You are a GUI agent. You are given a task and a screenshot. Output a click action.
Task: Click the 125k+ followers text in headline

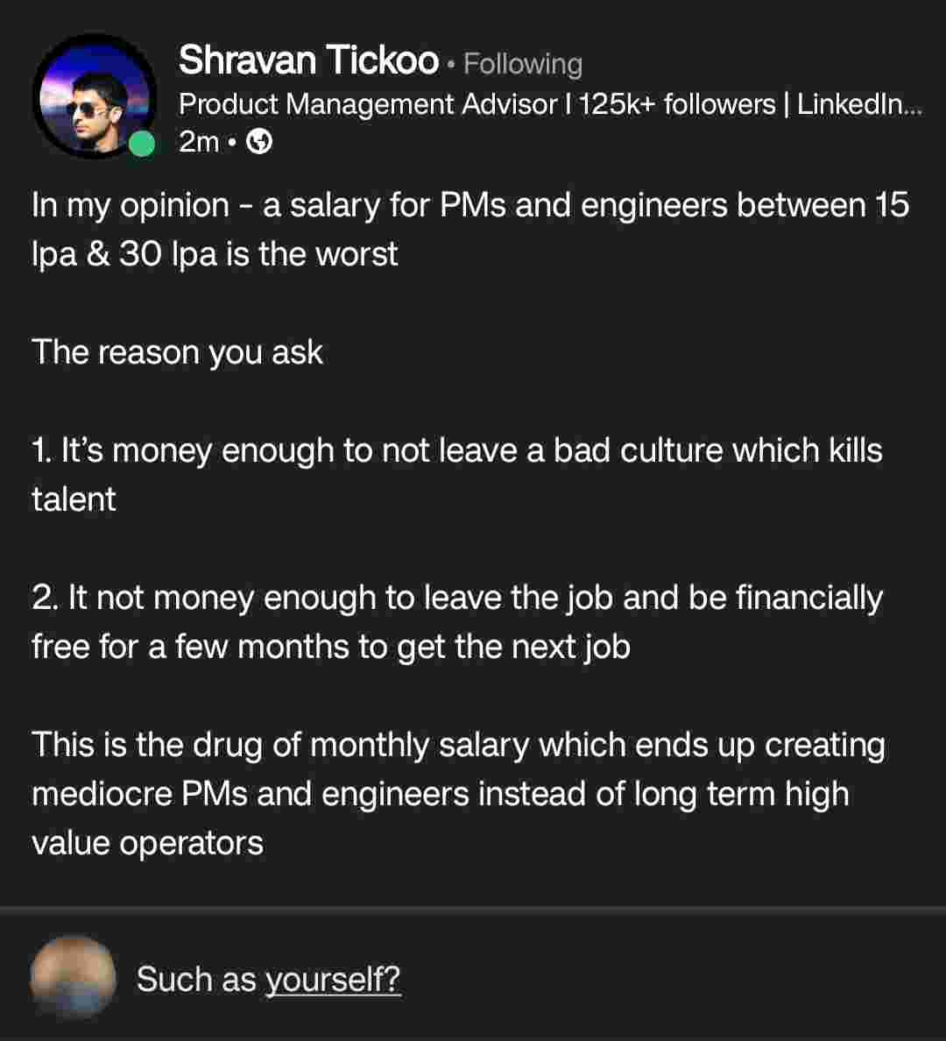(x=677, y=104)
